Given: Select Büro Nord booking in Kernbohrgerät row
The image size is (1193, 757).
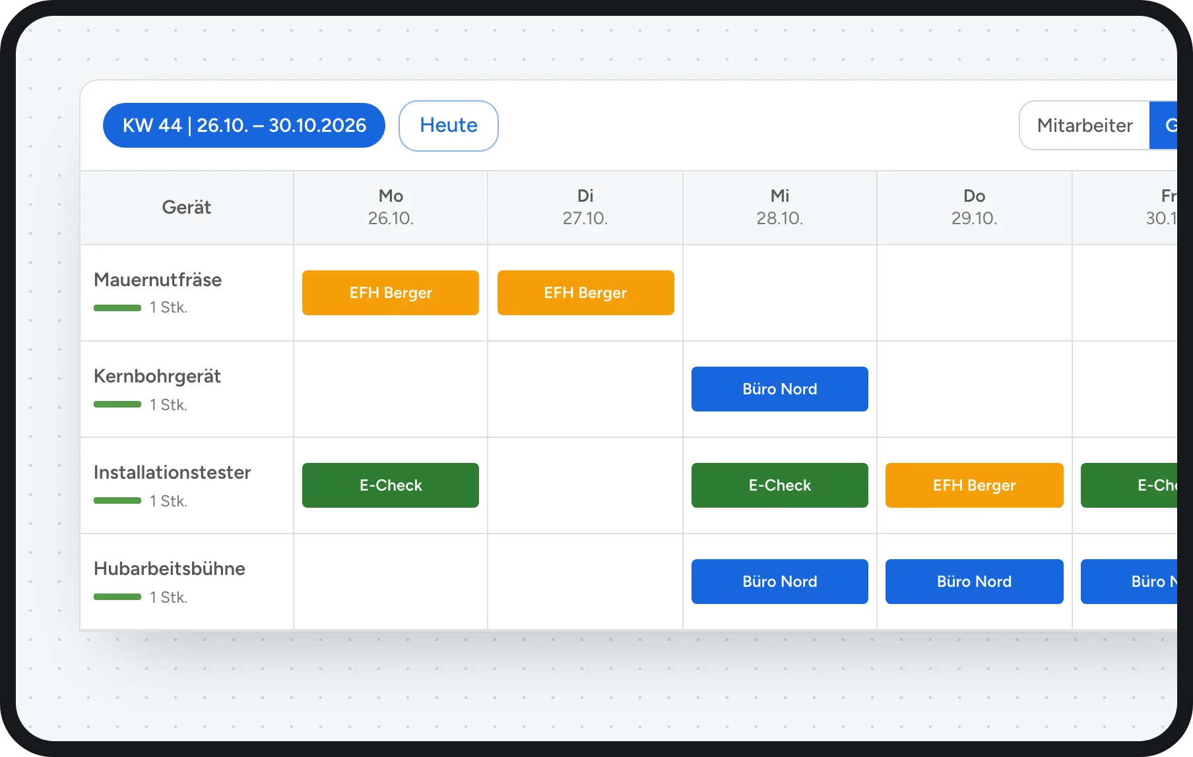Looking at the screenshot, I should click(x=780, y=389).
